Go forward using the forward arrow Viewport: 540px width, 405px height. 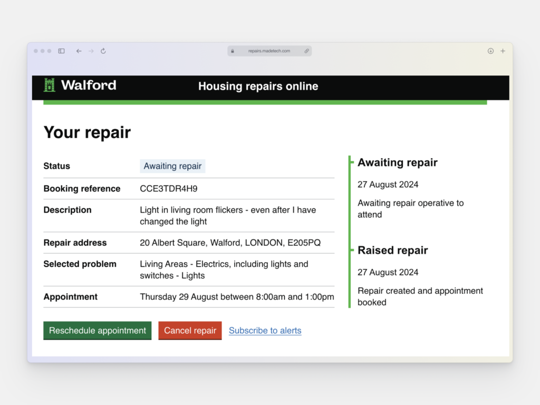click(91, 51)
